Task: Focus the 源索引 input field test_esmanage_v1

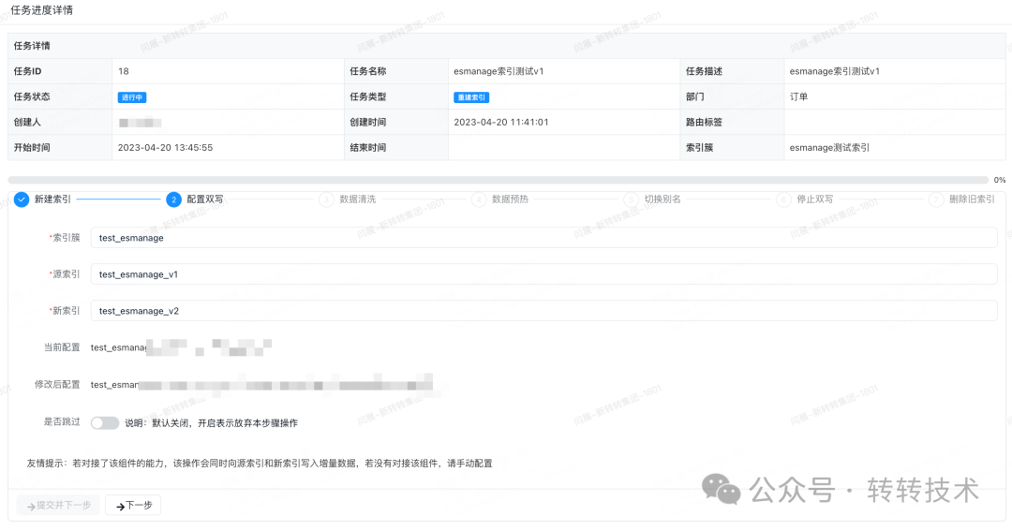Action: click(543, 274)
